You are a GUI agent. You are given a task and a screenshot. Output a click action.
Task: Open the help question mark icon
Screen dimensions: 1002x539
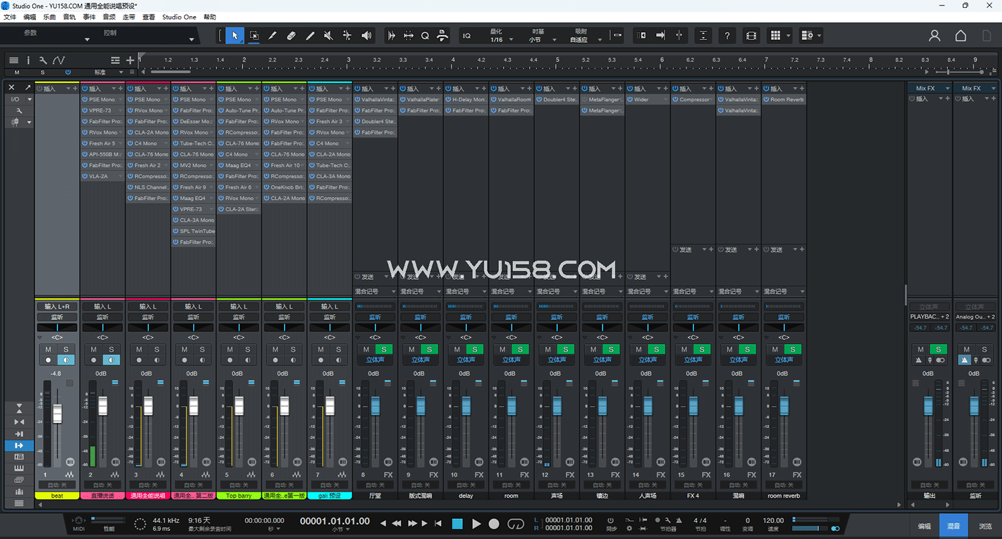point(727,35)
